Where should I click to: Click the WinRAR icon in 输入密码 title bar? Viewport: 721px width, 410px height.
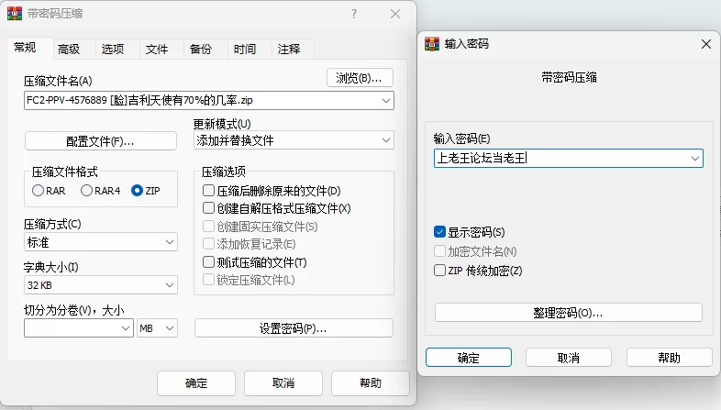pos(432,43)
